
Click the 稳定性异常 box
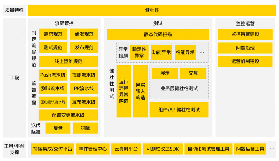(x=139, y=52)
